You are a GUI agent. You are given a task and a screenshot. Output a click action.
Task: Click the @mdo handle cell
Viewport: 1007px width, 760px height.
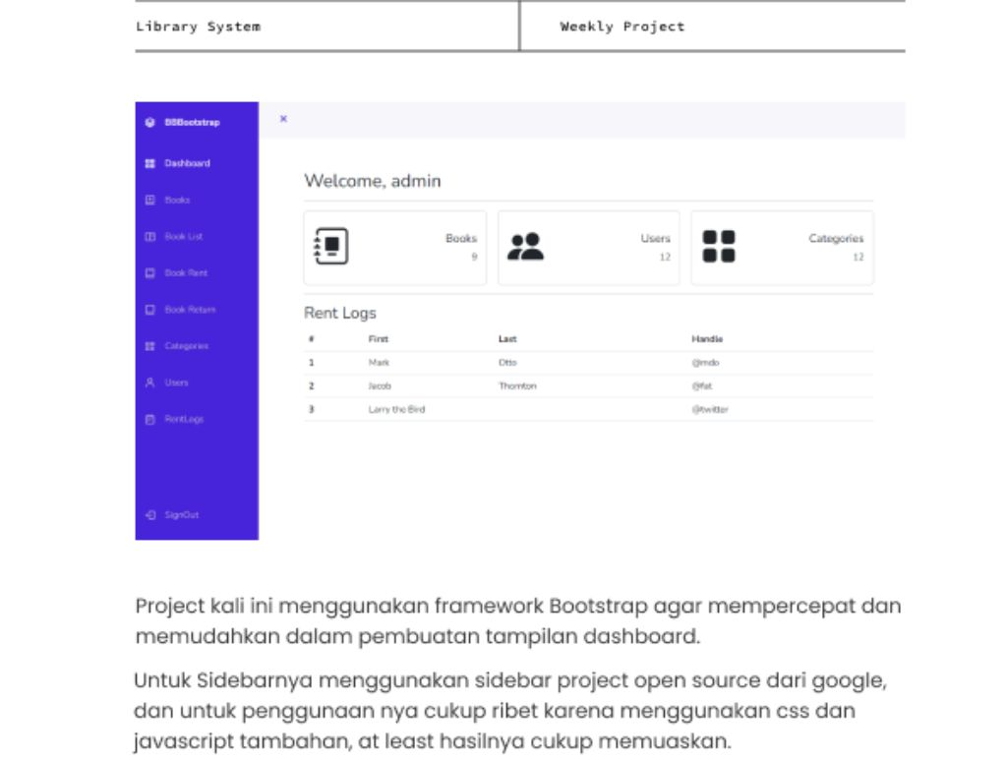point(705,364)
